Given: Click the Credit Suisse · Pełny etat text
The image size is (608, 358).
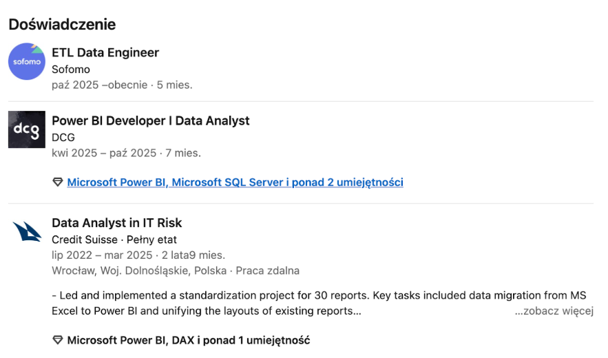Looking at the screenshot, I should pyautogui.click(x=114, y=240).
